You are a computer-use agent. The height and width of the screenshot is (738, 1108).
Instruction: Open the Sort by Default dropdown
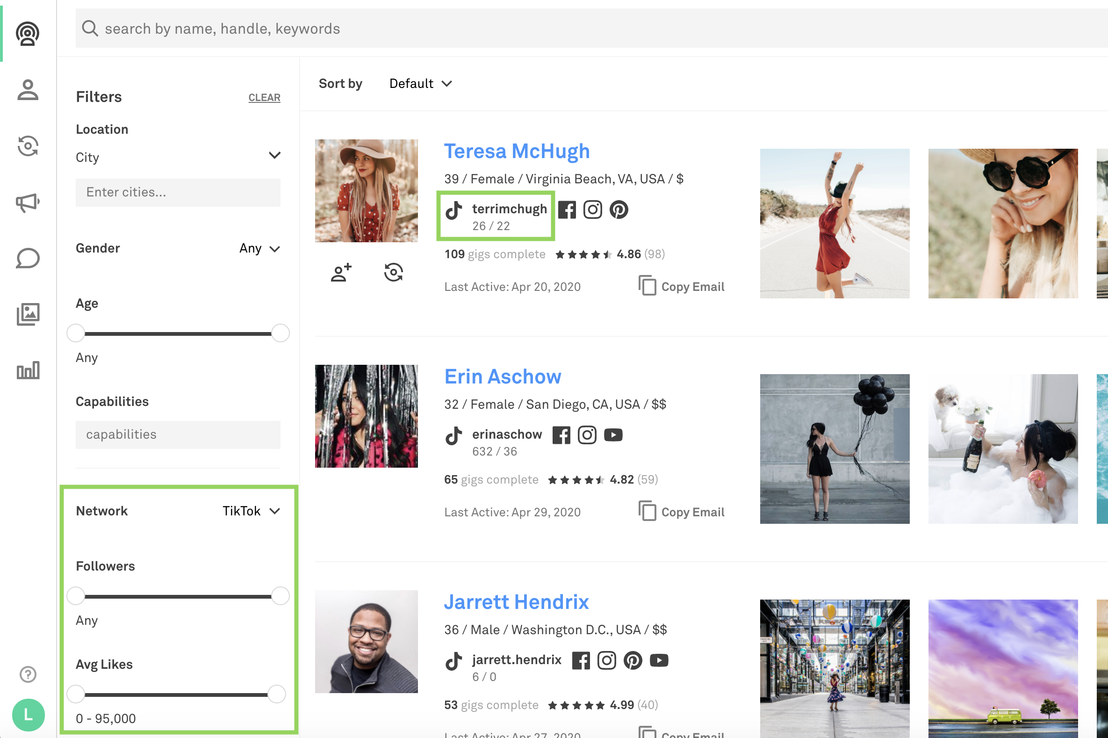420,84
